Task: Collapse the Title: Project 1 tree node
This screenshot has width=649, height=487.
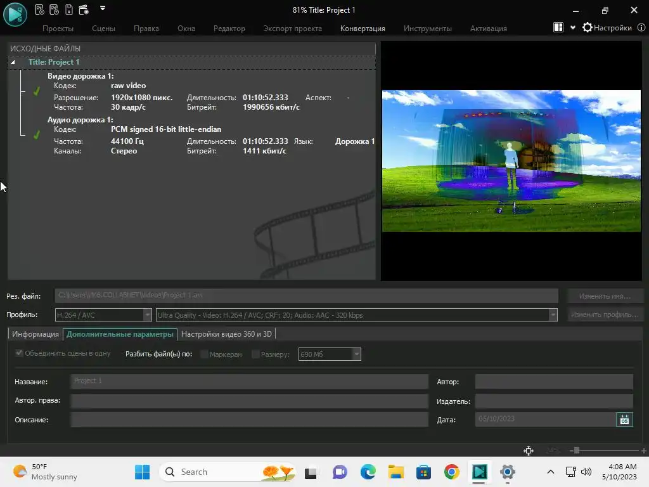Action: click(x=13, y=62)
